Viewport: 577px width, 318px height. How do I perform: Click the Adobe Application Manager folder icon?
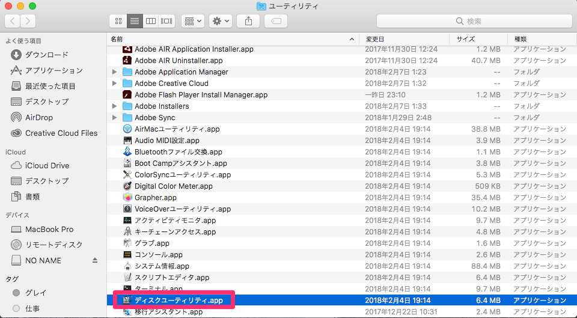(x=127, y=72)
